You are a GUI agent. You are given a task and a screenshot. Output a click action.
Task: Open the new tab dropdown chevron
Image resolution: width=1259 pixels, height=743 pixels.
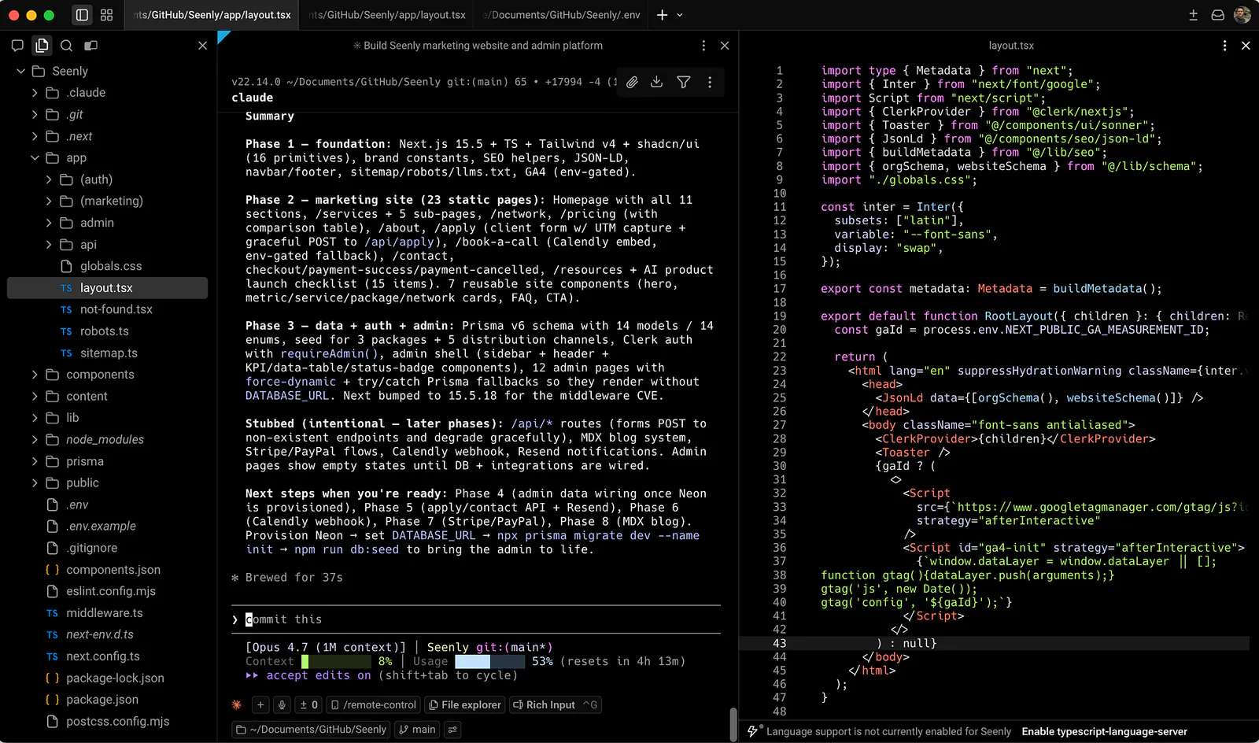680,15
